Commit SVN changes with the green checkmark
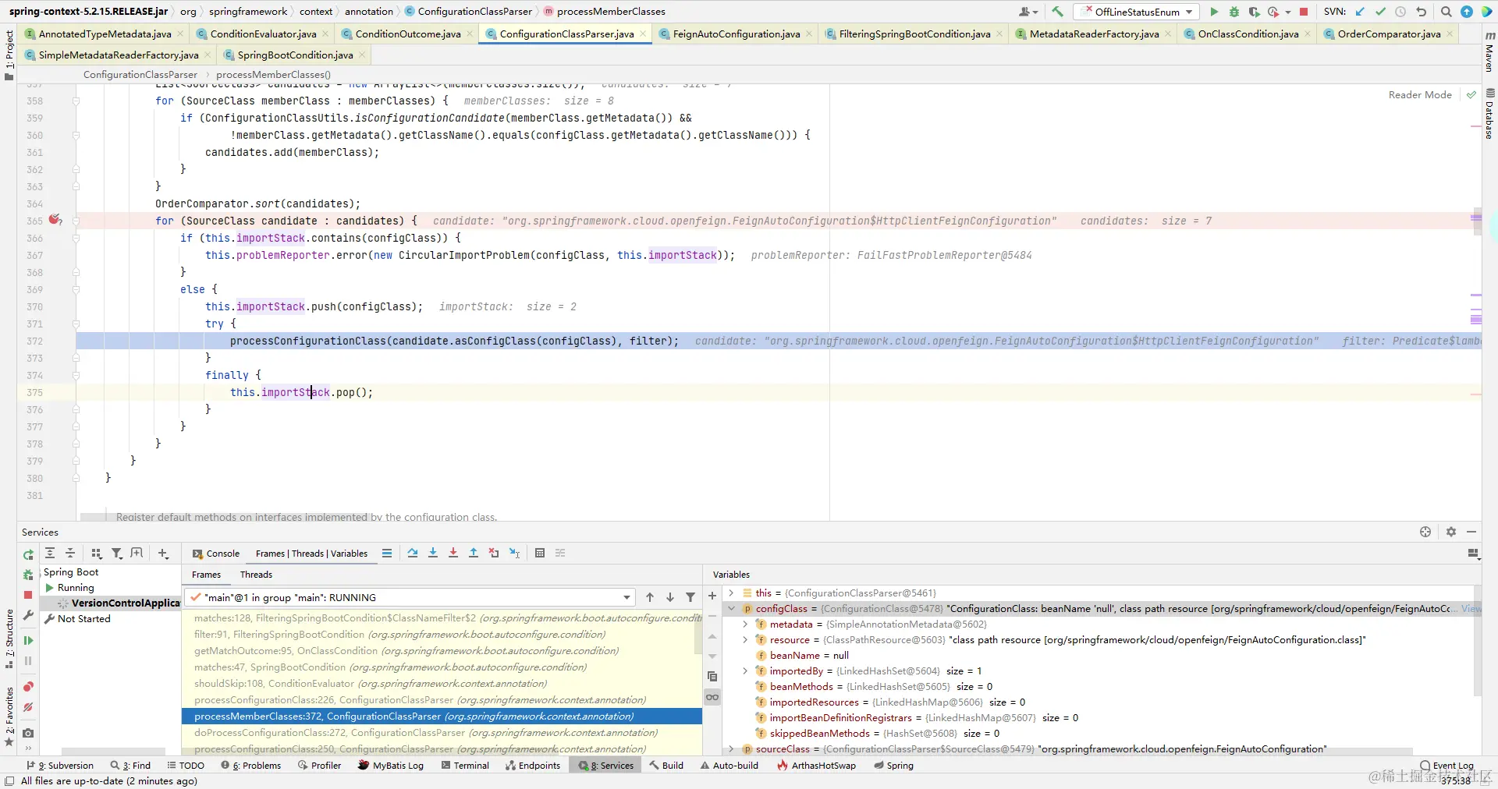Screen dimensions: 1498x789 pyautogui.click(x=1380, y=12)
